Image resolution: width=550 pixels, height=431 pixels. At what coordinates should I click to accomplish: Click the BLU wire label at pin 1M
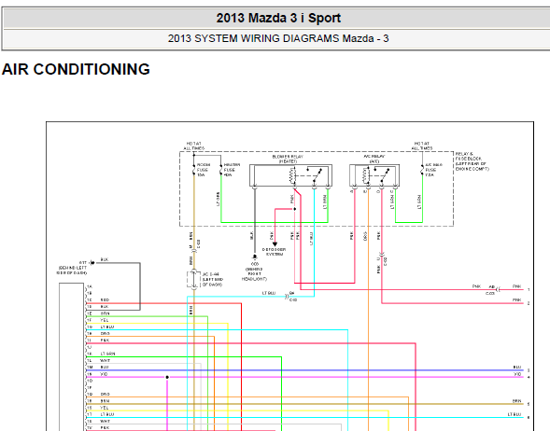point(105,368)
